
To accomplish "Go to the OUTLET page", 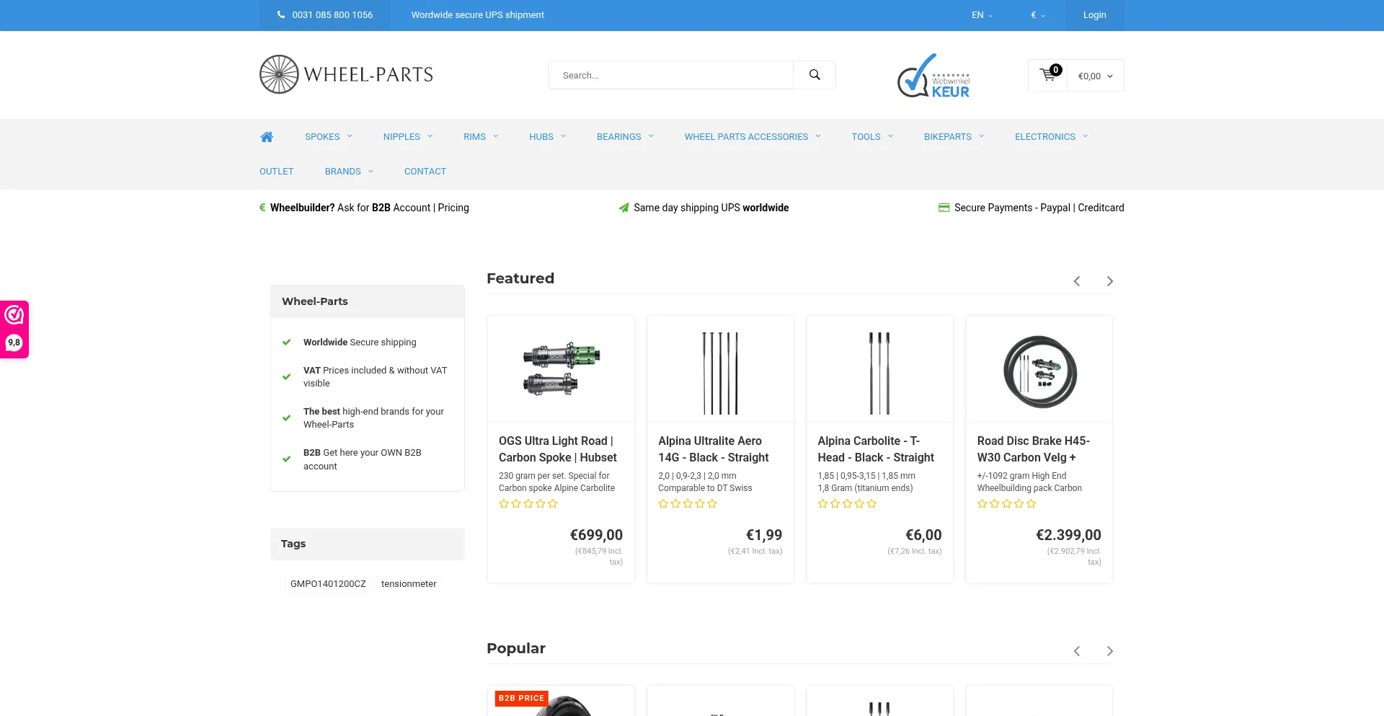I will click(x=277, y=172).
